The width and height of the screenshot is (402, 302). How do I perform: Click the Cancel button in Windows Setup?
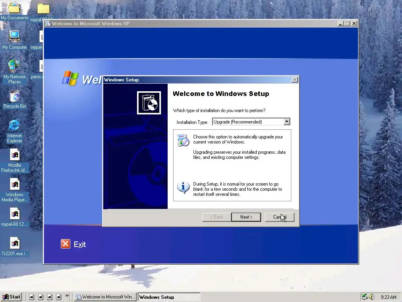(x=280, y=217)
